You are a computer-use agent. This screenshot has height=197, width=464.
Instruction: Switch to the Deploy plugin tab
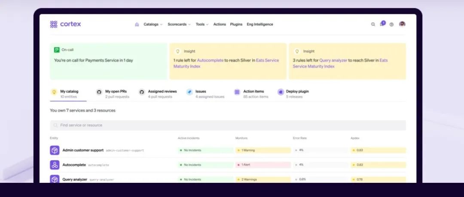click(293, 94)
